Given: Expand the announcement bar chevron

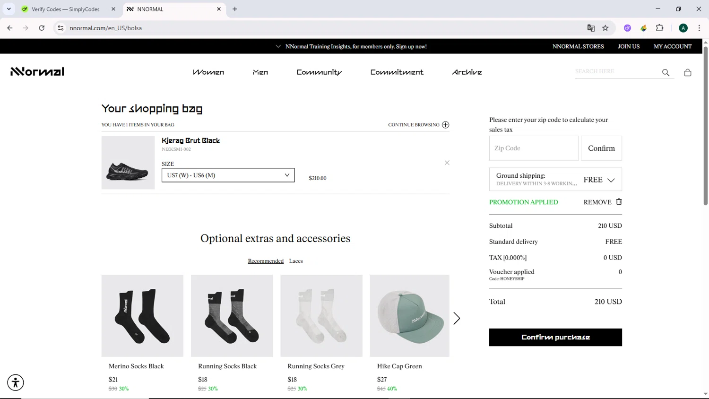Looking at the screenshot, I should (278, 46).
